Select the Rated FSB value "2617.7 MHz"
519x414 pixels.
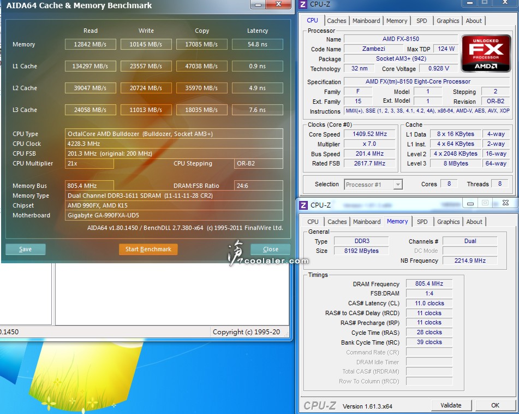369,164
